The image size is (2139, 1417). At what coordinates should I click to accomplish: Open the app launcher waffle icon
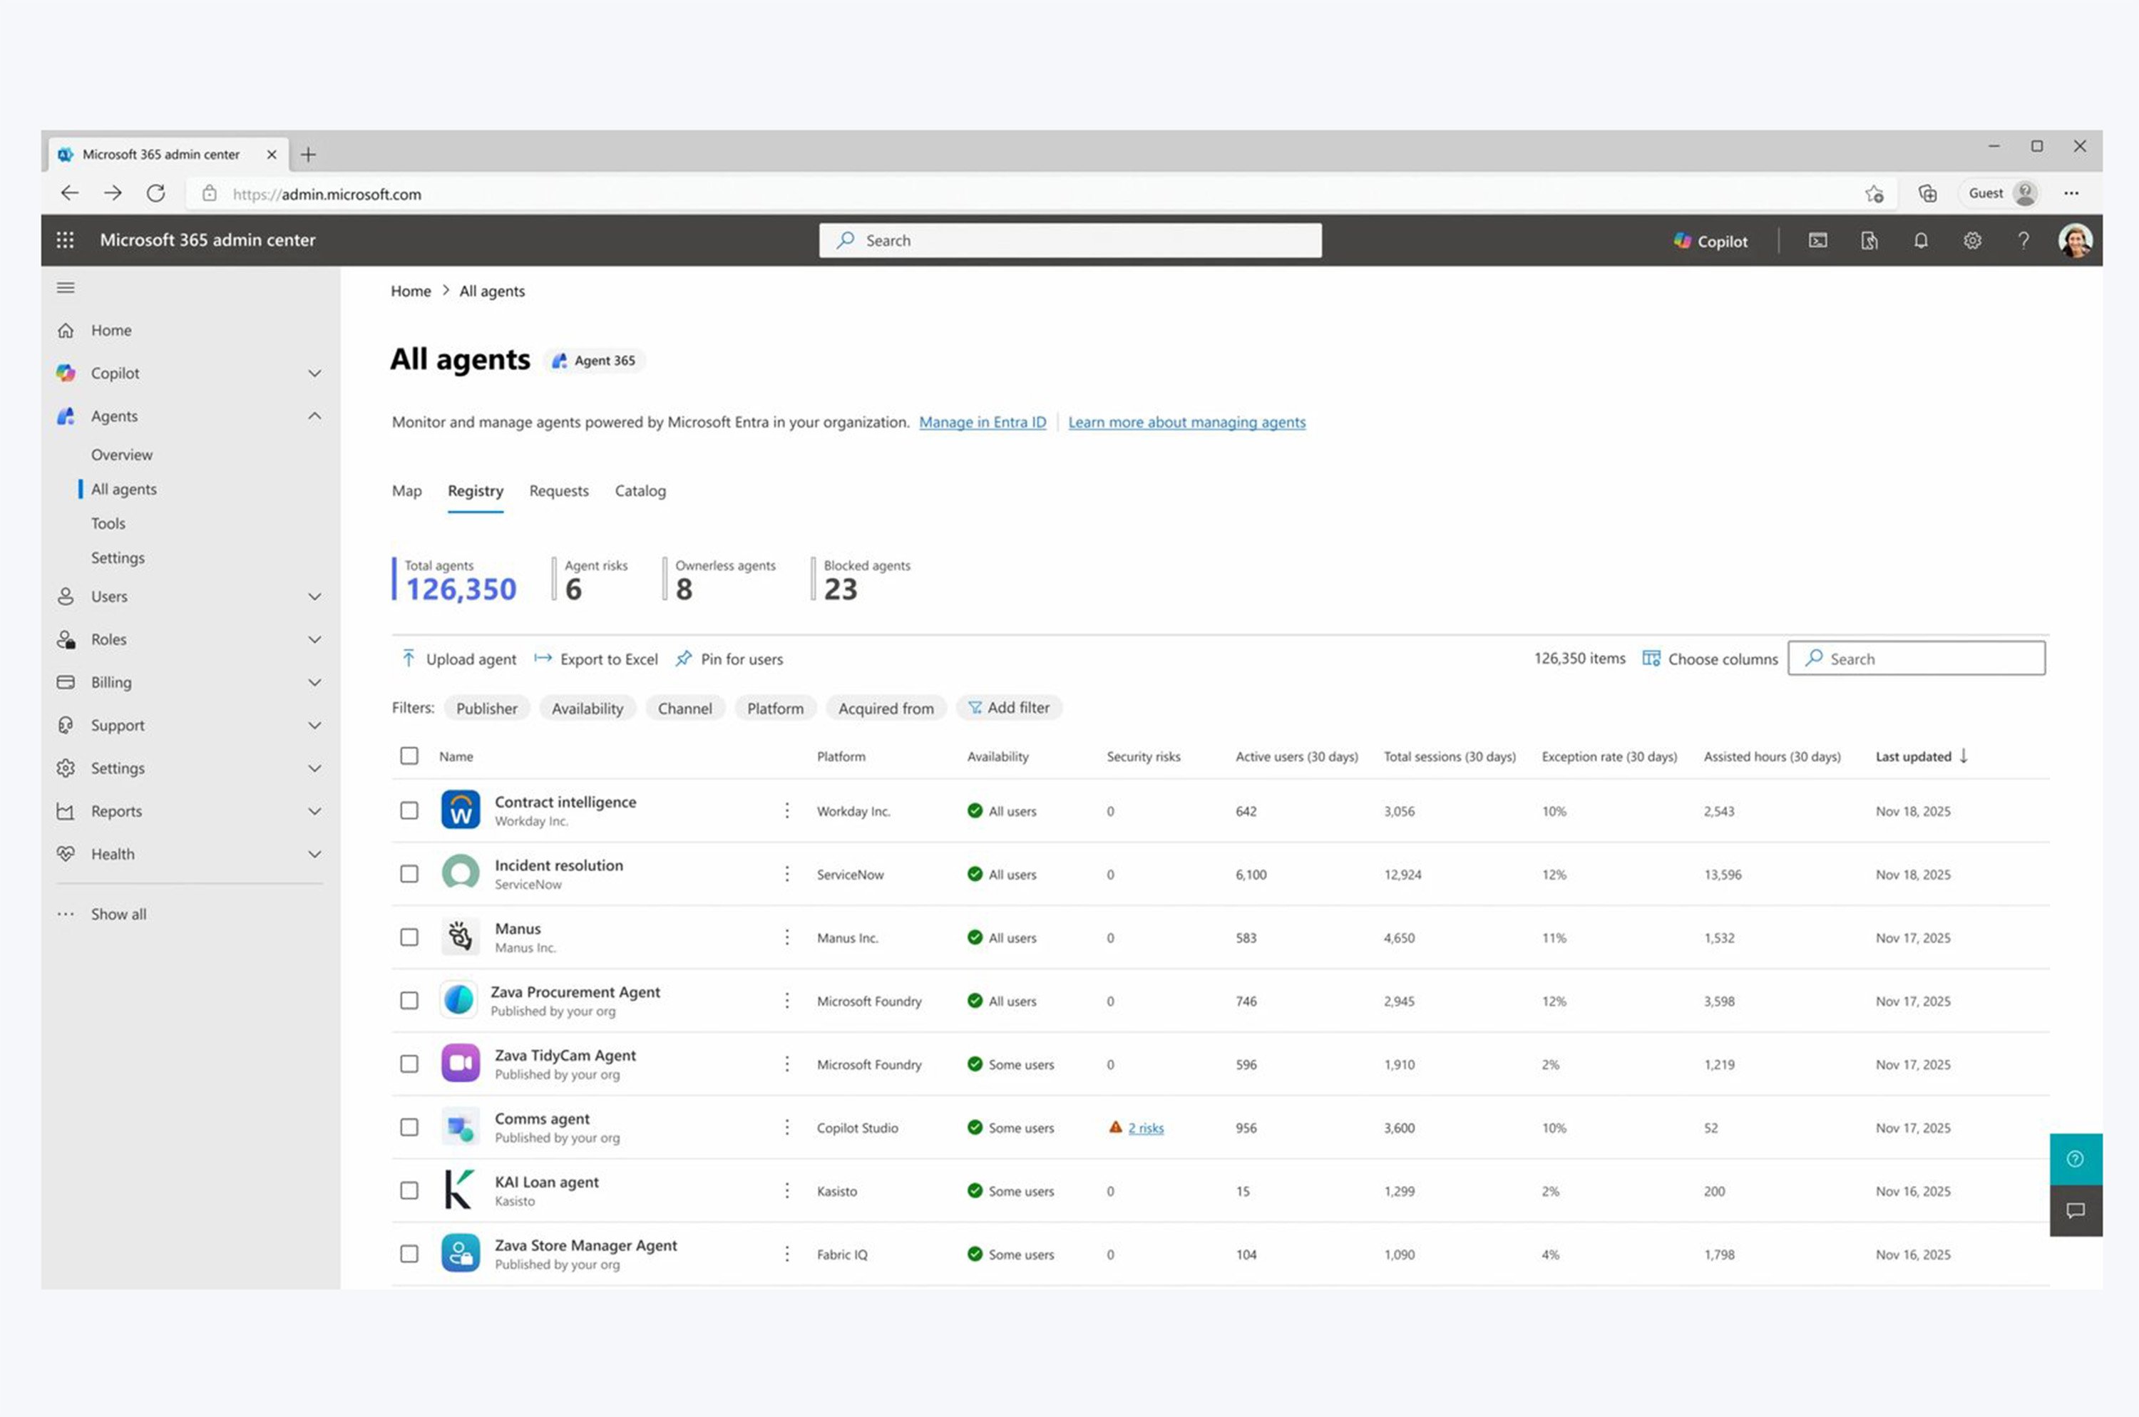[x=65, y=239]
